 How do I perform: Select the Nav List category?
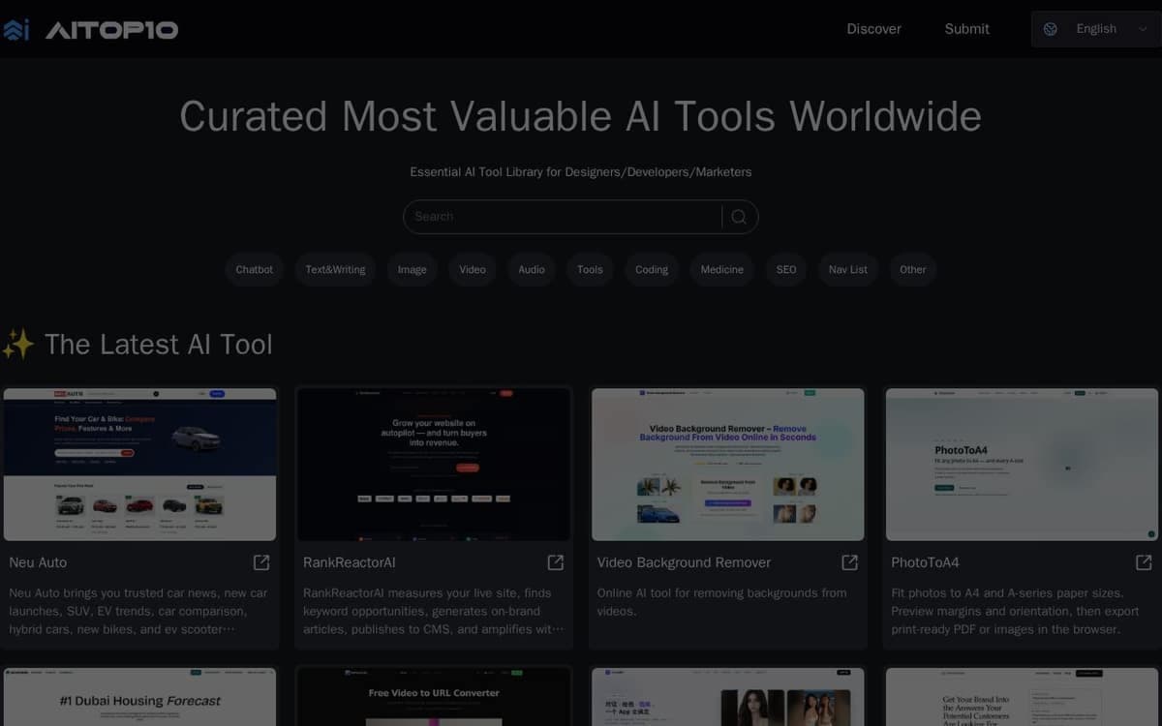click(848, 270)
